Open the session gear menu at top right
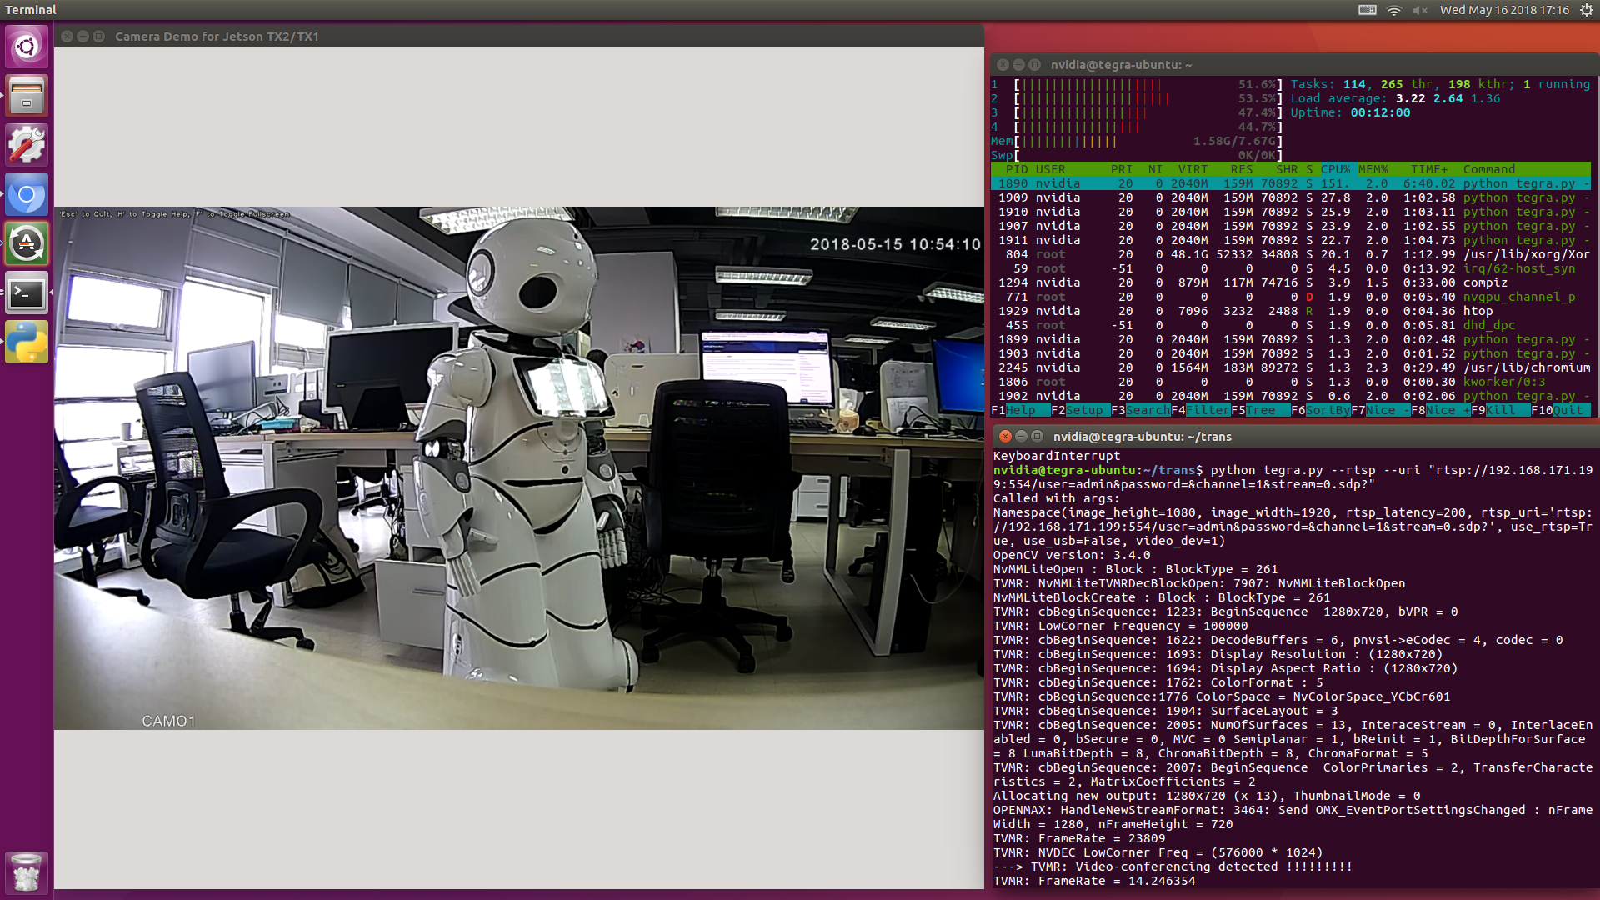Image resolution: width=1600 pixels, height=900 pixels. (x=1584, y=10)
